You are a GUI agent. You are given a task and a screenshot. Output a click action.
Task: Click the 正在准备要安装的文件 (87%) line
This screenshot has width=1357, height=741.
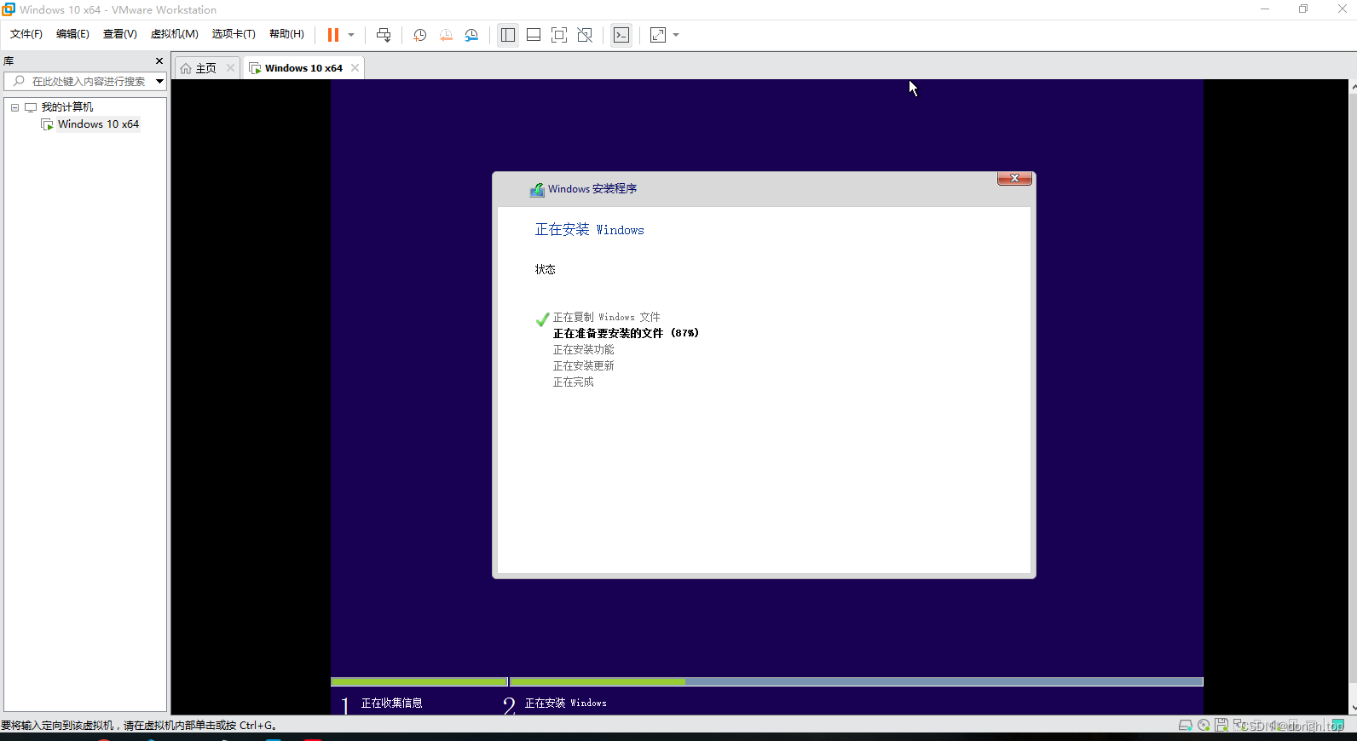pos(626,333)
